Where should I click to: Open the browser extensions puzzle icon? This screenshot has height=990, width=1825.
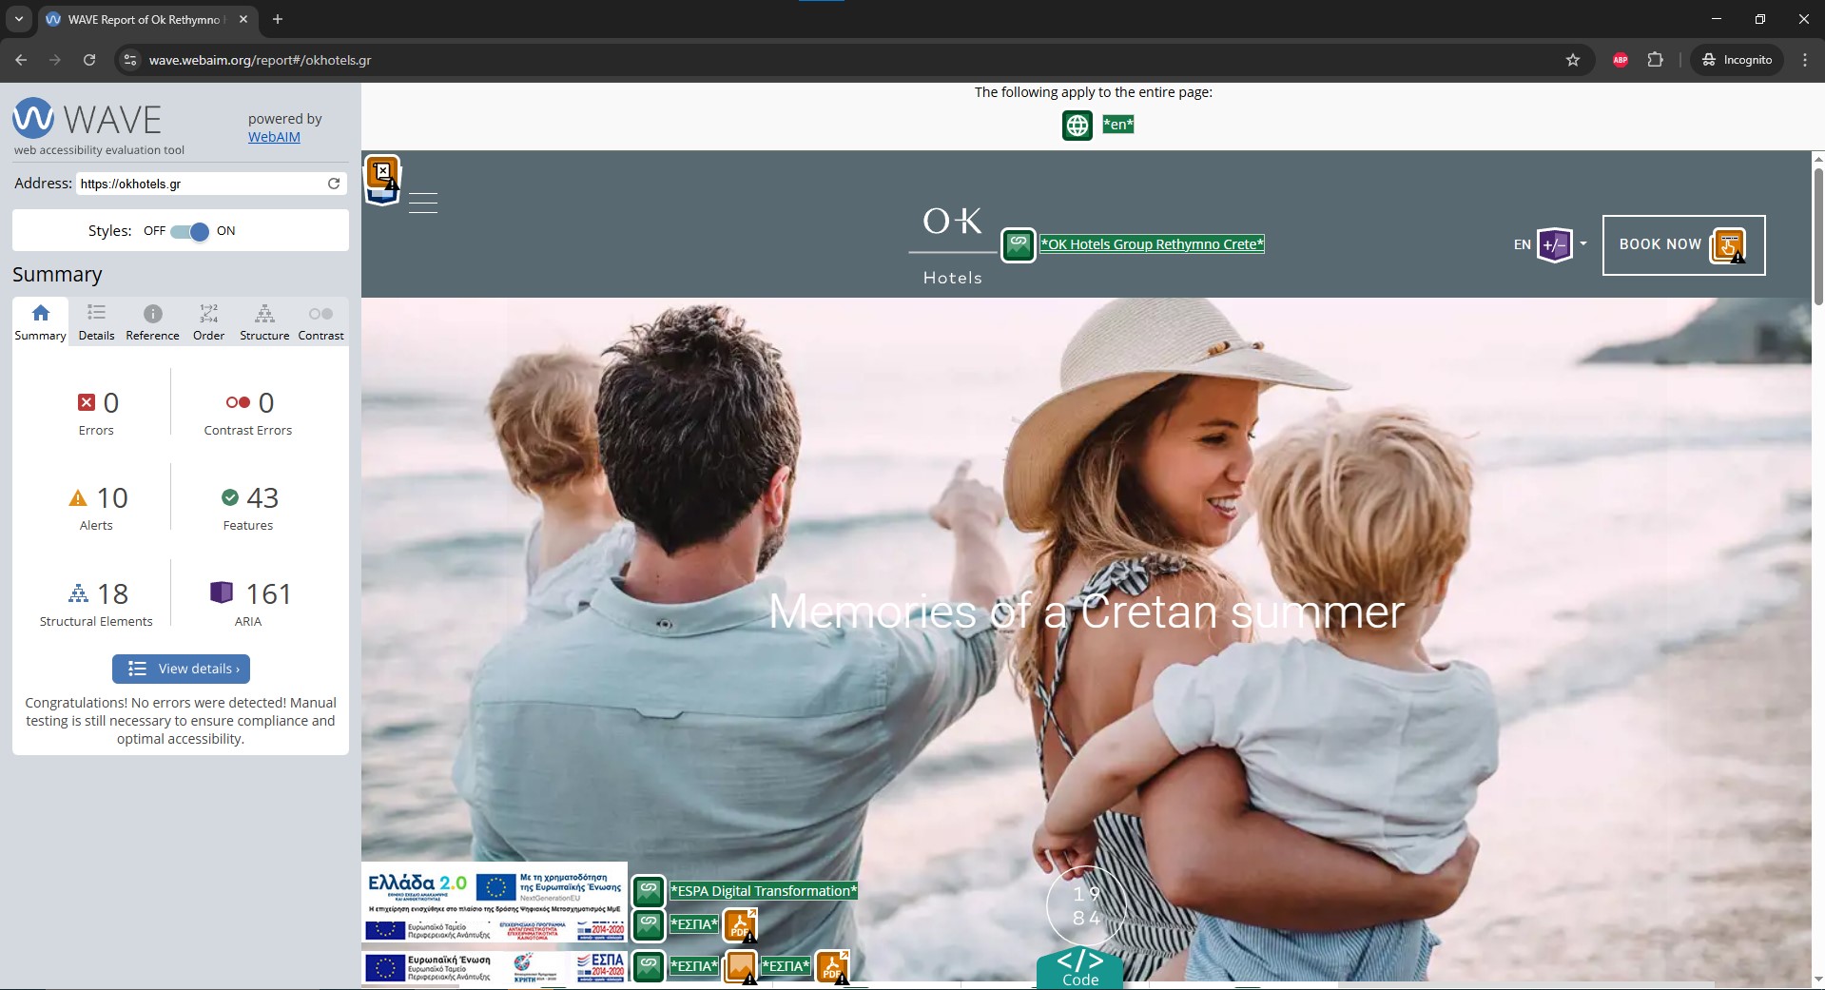click(1656, 60)
